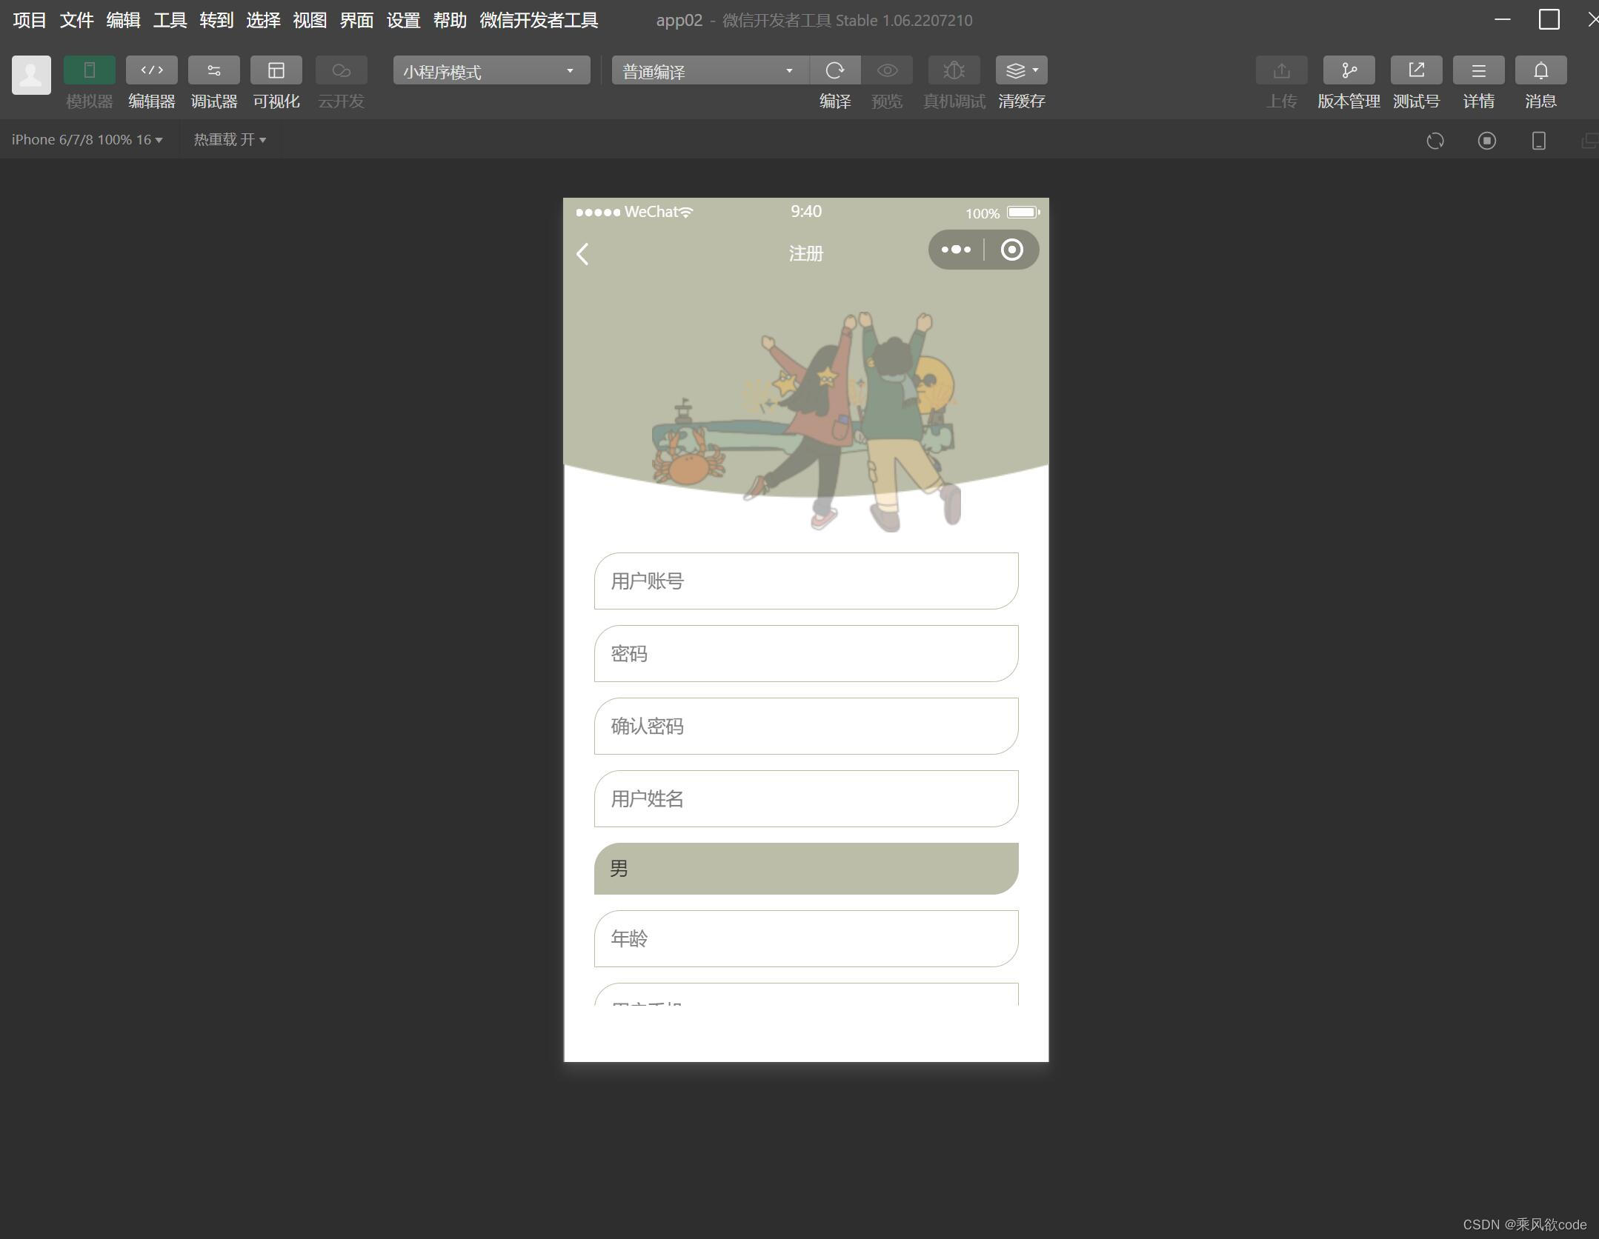
Task: Click the mini program capsule menu dots
Action: click(955, 250)
